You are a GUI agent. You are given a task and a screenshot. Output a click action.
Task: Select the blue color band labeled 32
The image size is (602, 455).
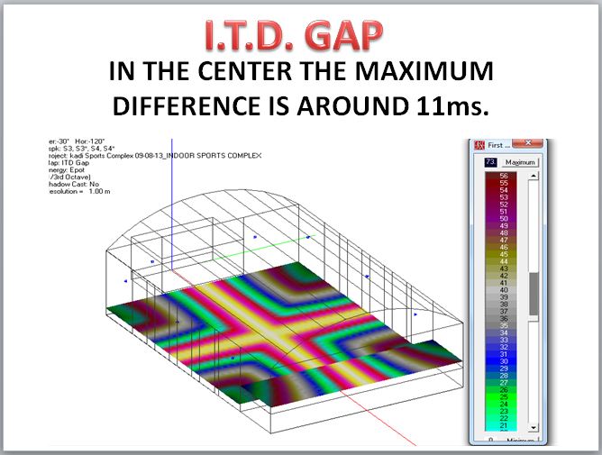pyautogui.click(x=501, y=347)
